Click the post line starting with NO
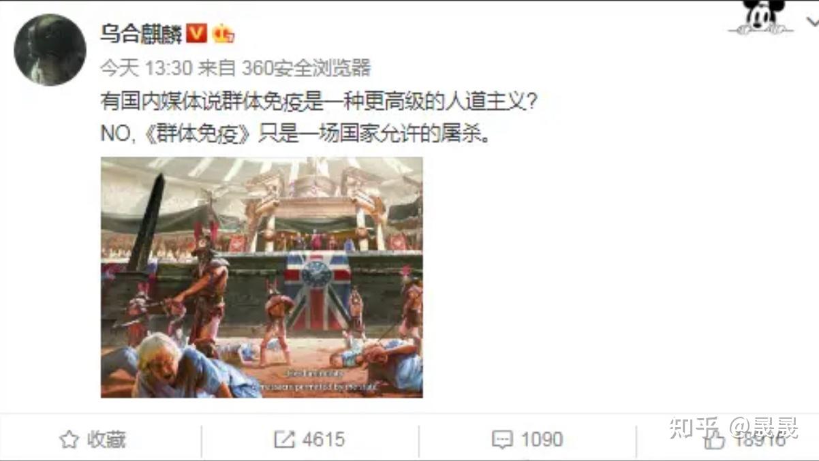 pos(296,133)
